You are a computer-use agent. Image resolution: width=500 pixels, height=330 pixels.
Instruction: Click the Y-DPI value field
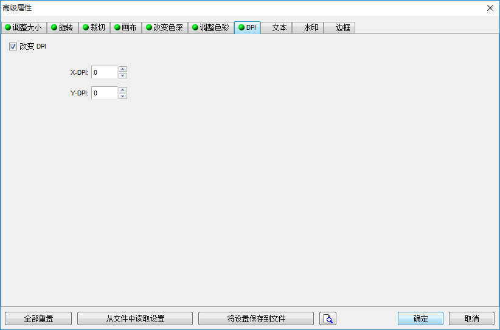105,93
